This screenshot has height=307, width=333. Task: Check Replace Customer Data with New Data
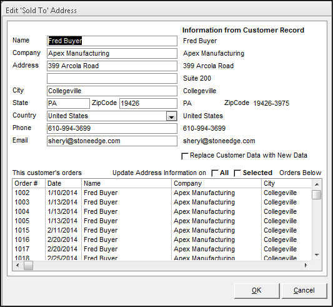185,156
